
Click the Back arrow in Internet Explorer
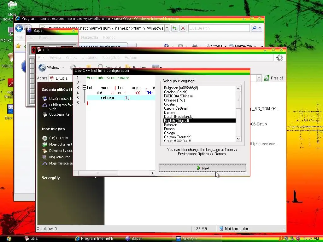19,28
